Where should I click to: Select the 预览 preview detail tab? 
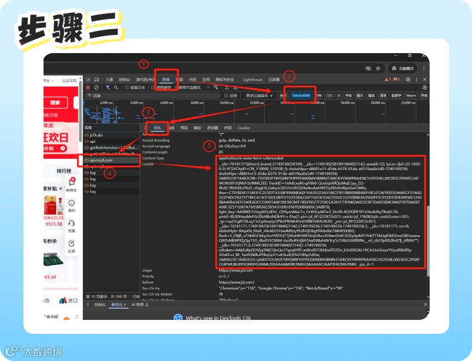tap(184, 128)
